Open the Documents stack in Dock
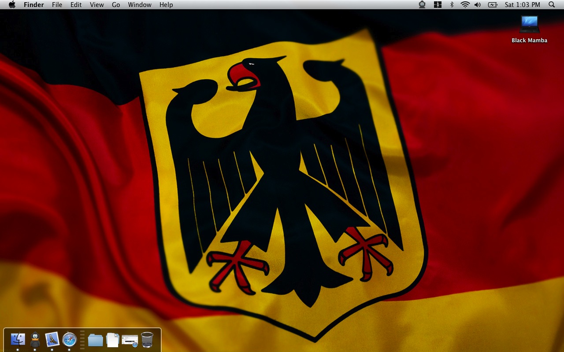564x352 pixels. click(x=112, y=340)
